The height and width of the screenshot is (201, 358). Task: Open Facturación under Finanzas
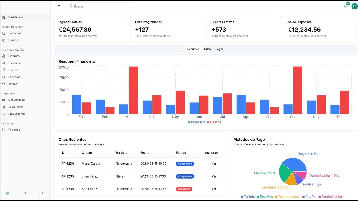point(25,107)
